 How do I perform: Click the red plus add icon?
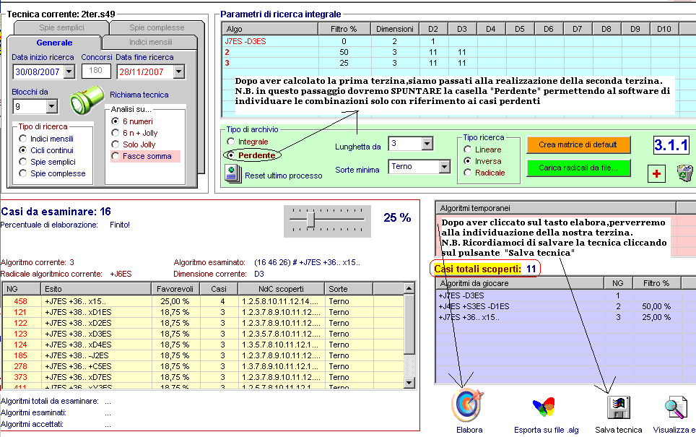coord(656,173)
